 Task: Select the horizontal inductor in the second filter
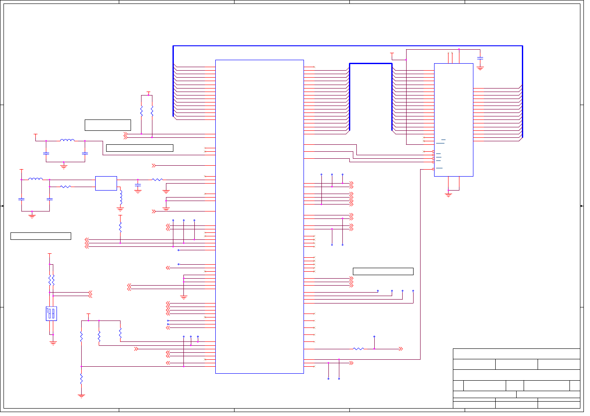pyautogui.click(x=35, y=179)
